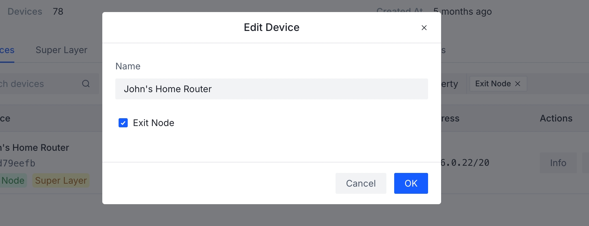The height and width of the screenshot is (226, 589).
Task: Select the partially visible Devices tab
Action: click(x=7, y=50)
